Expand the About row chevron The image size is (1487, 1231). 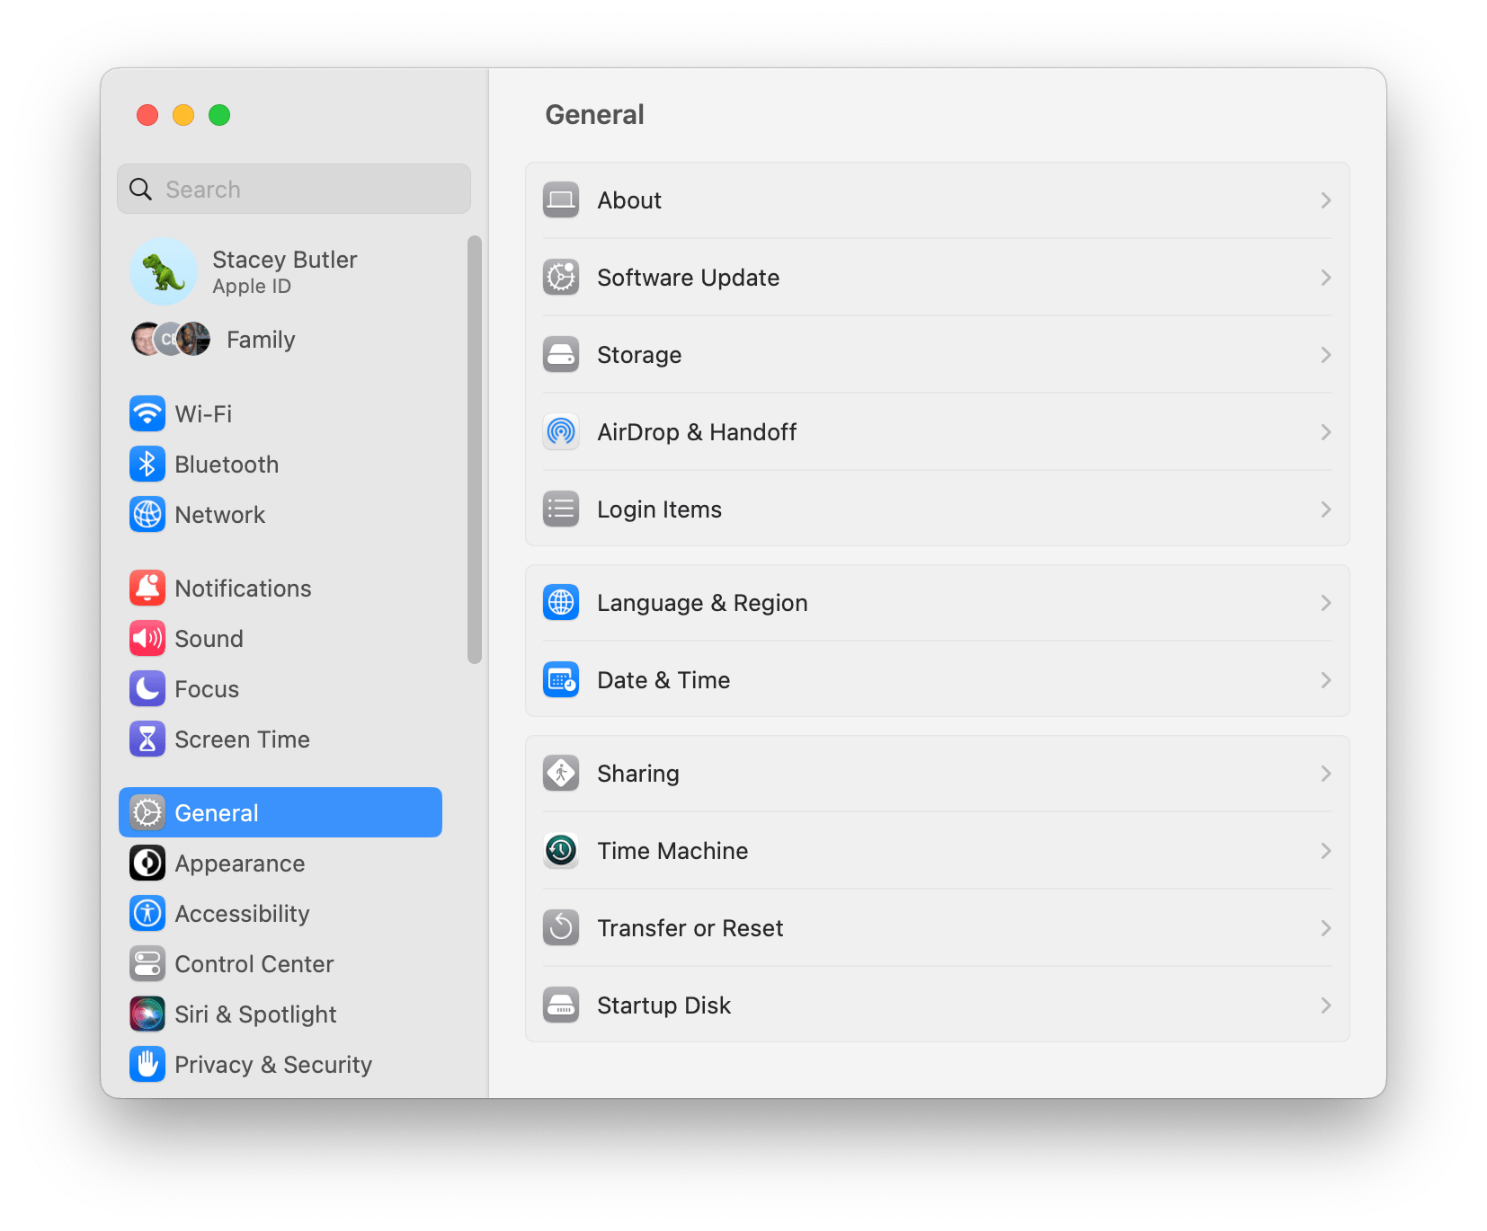[1325, 199]
